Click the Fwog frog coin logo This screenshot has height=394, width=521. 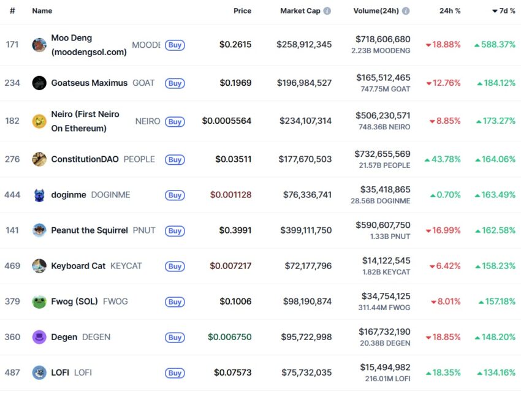pos(39,301)
